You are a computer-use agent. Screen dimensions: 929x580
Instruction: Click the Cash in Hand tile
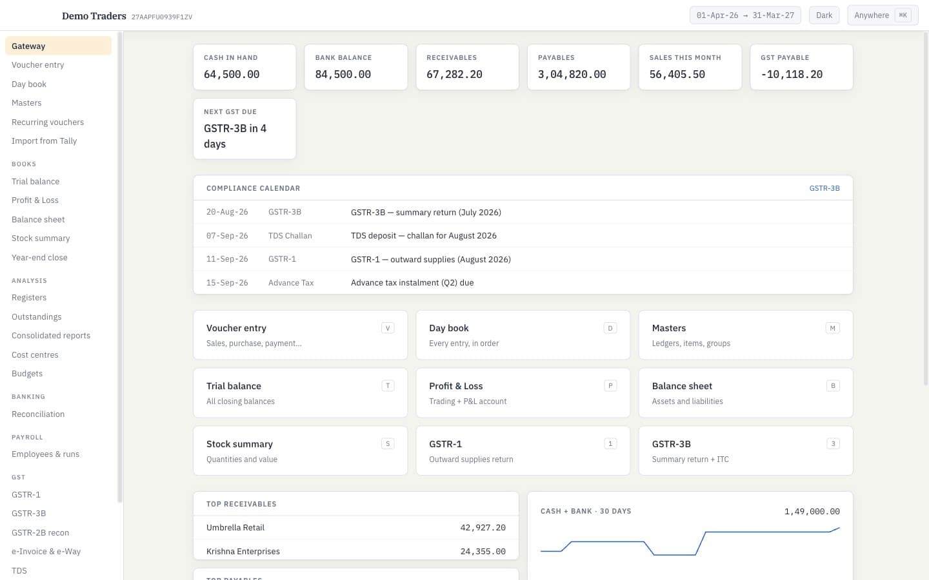pyautogui.click(x=245, y=67)
